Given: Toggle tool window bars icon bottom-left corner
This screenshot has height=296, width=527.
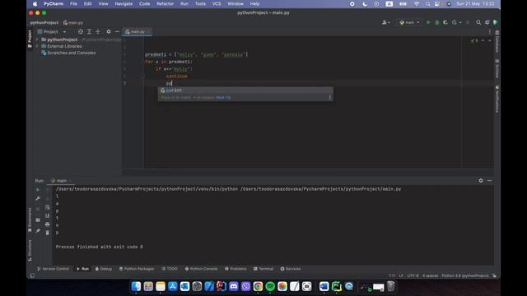Looking at the screenshot, I should 32,275.
